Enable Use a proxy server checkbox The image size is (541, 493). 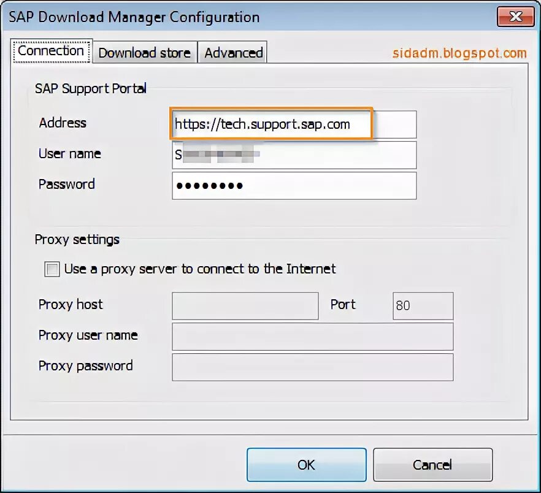[52, 269]
